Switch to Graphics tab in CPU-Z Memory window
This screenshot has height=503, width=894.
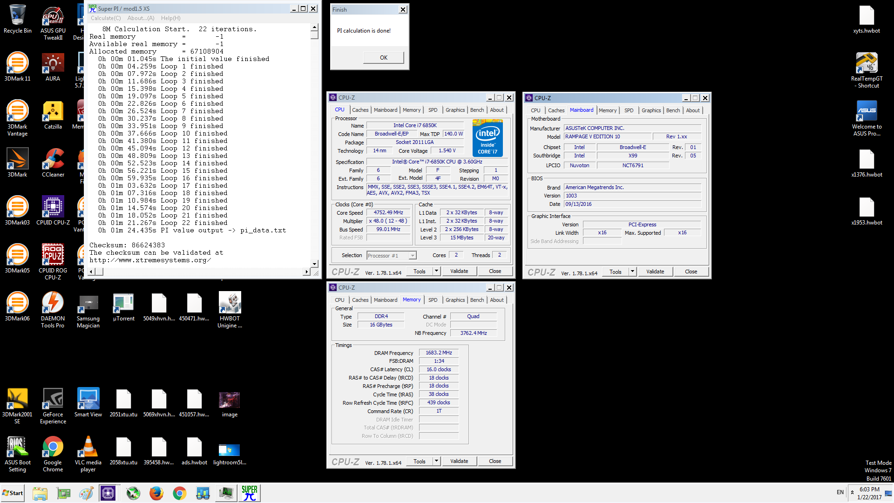(x=455, y=300)
